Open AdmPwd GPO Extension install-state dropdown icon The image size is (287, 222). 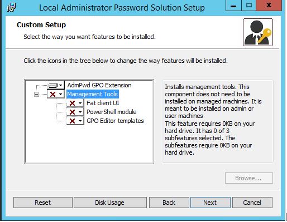[56, 85]
